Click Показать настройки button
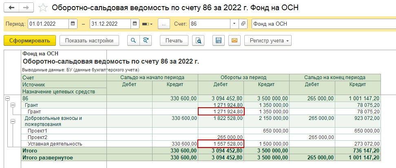Screen dimensions: 396x168 89,40
